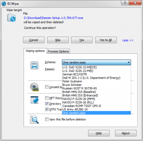
Task: Select British HMG IS5 (Enhanced) scheme
Action: [x=97, y=95]
